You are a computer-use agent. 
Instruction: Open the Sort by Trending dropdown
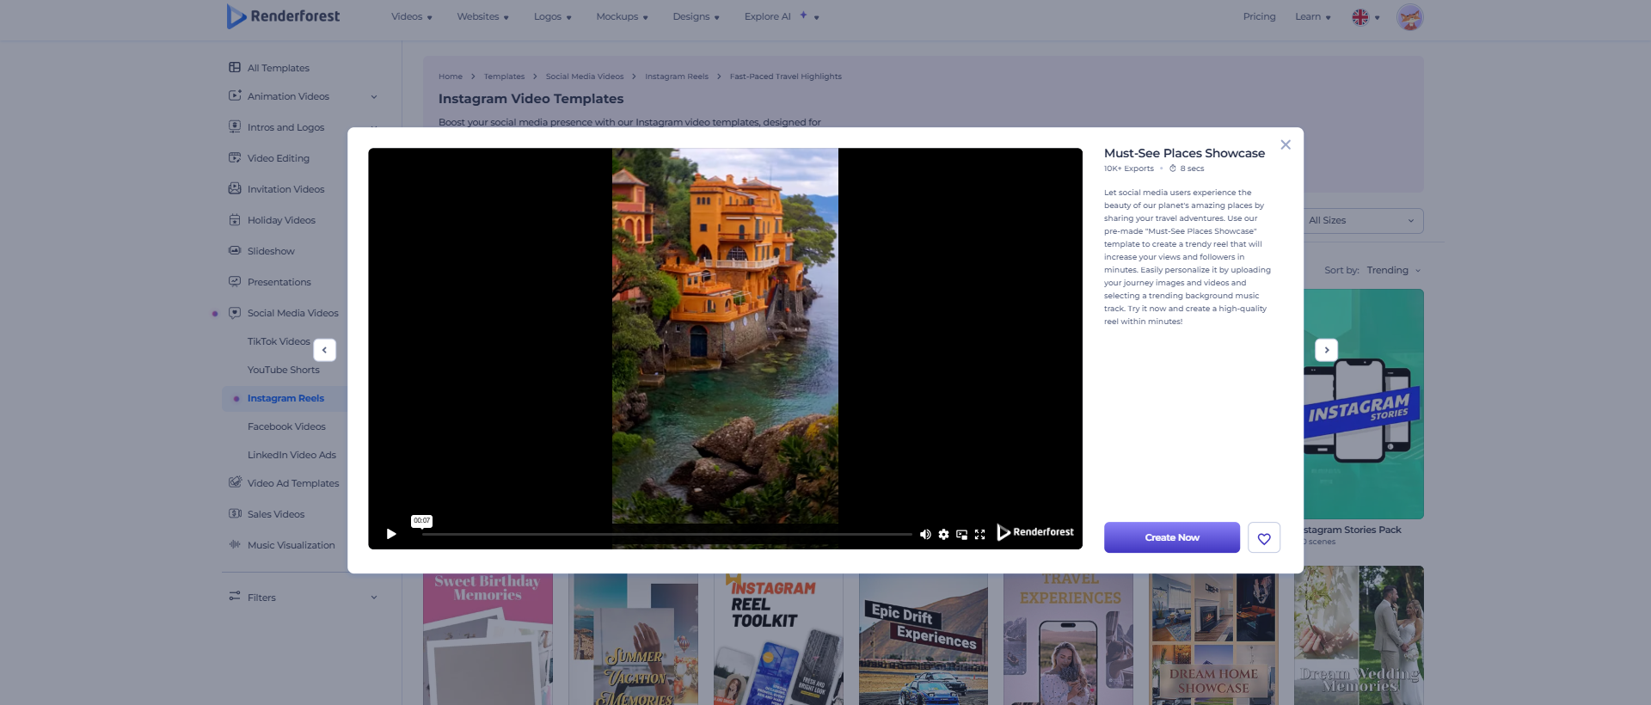(x=1393, y=271)
